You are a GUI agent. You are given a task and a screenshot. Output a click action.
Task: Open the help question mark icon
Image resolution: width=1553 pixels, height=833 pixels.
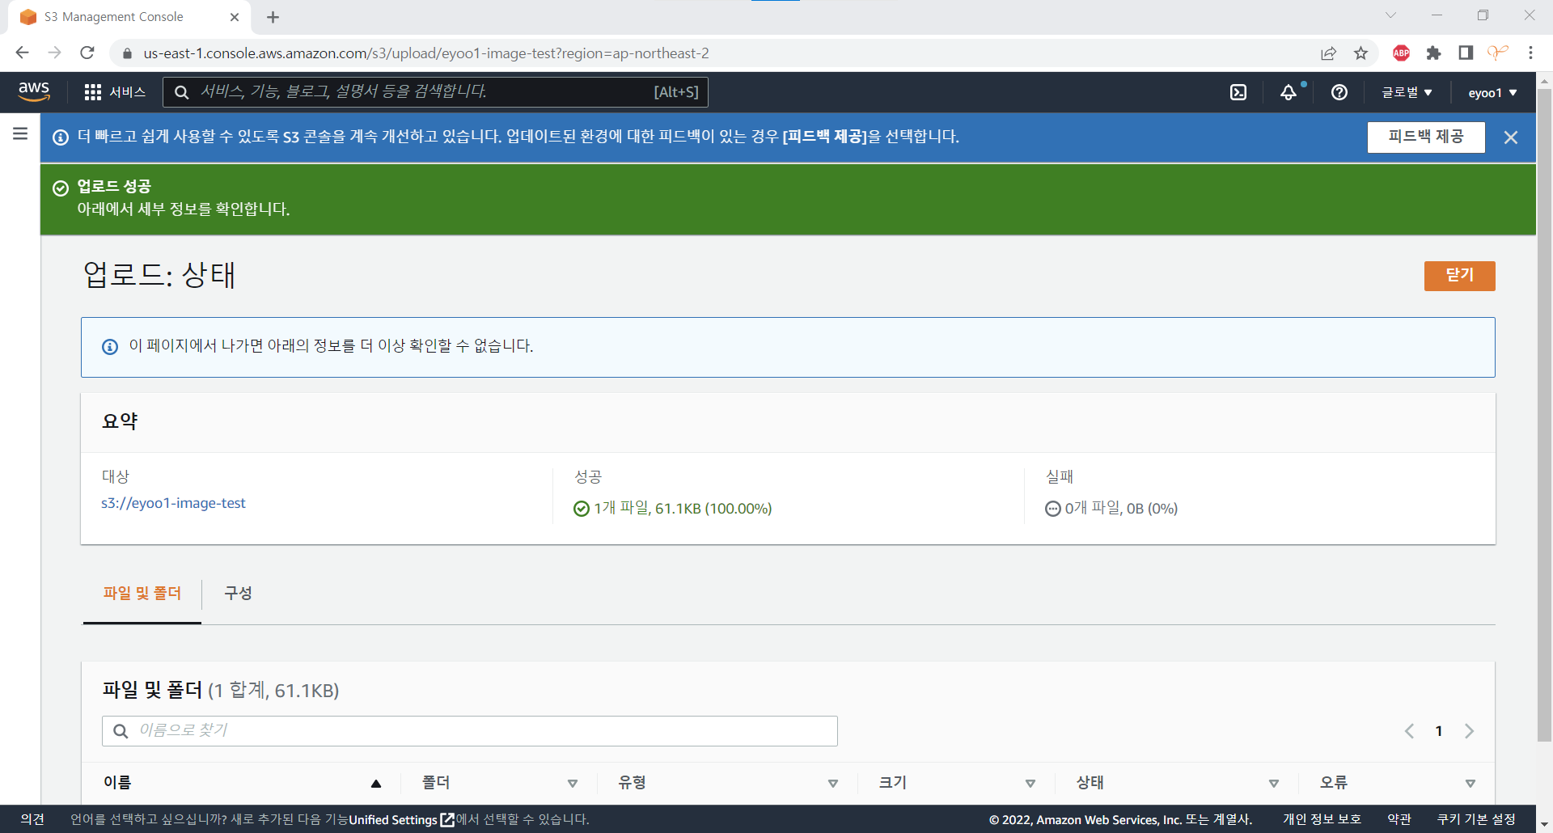[1339, 92]
